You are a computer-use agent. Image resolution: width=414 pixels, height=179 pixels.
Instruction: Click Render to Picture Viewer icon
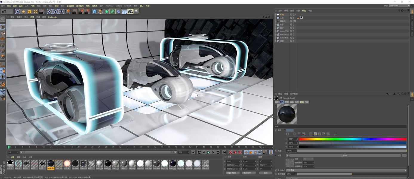pyautogui.click(x=81, y=11)
